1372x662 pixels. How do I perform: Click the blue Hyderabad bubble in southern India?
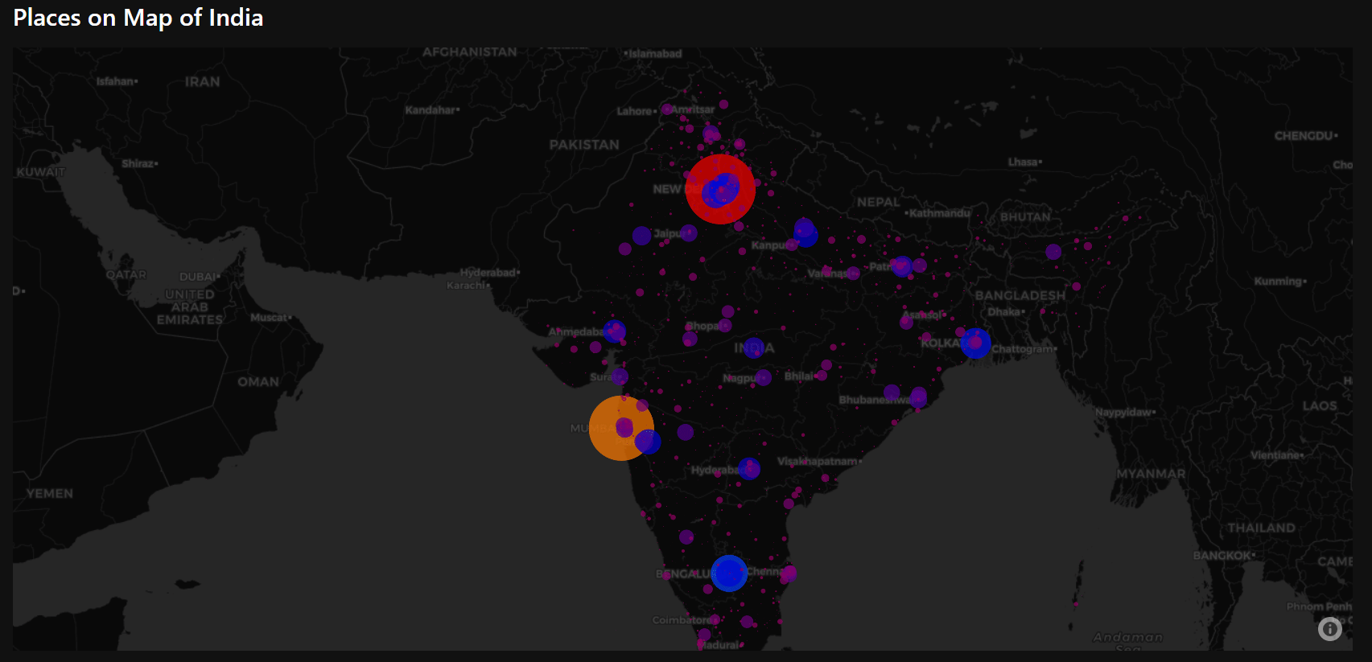[x=749, y=468]
